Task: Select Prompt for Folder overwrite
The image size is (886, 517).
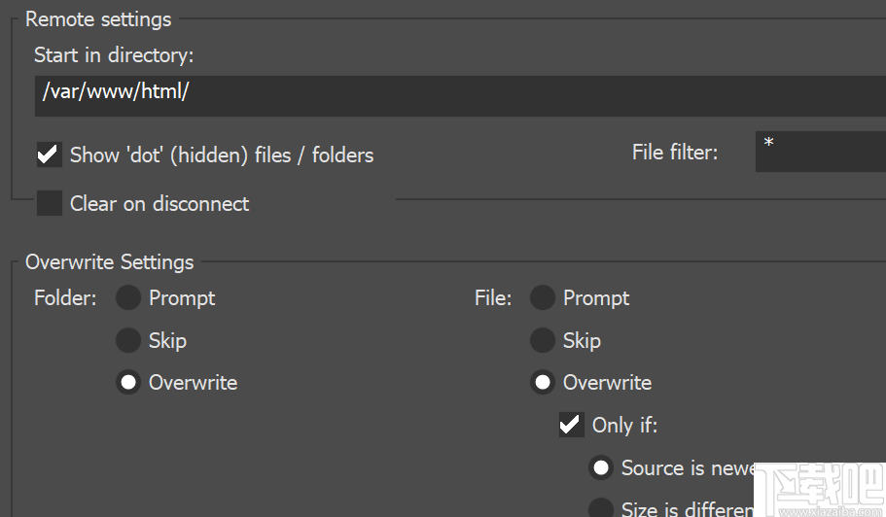Action: point(128,298)
